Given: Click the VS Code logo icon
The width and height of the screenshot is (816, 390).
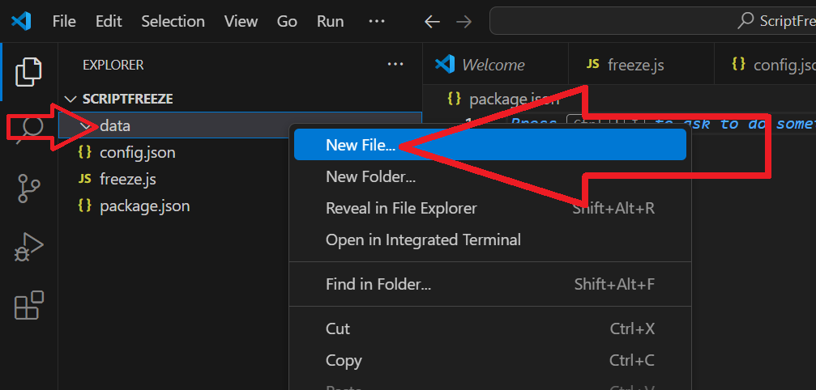Looking at the screenshot, I should click(x=21, y=21).
